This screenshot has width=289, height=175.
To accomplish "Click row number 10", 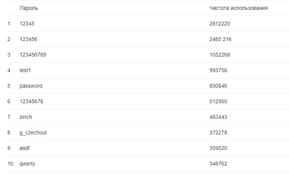I will click(10, 164).
